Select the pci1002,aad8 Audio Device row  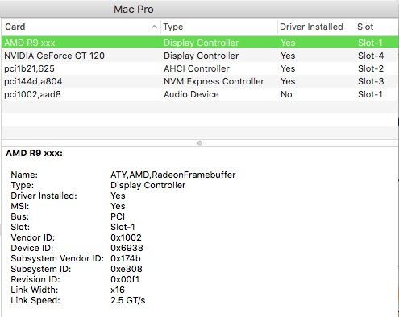pyautogui.click(x=200, y=94)
